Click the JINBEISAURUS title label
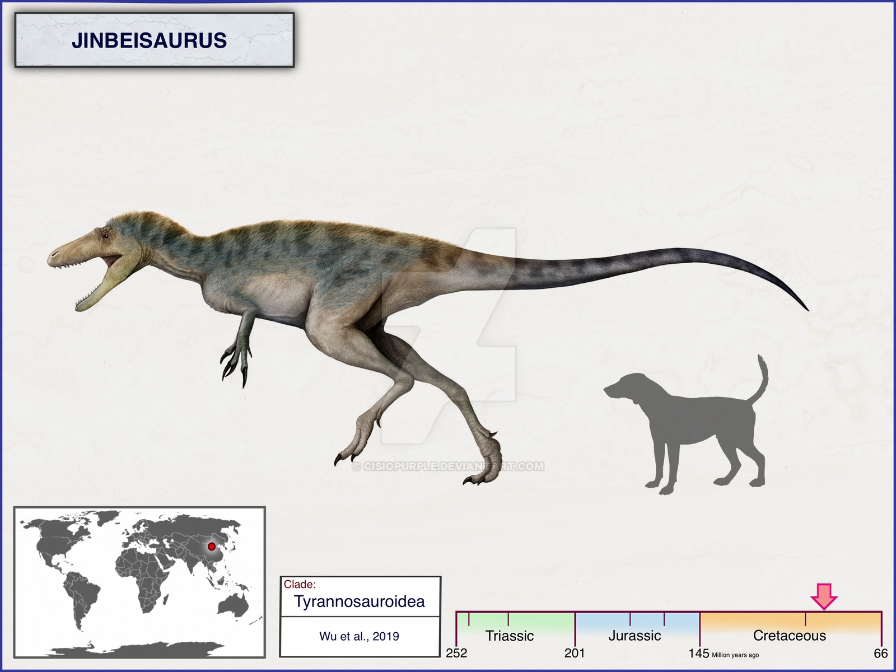Screen dimensions: 896x672 [x=149, y=40]
